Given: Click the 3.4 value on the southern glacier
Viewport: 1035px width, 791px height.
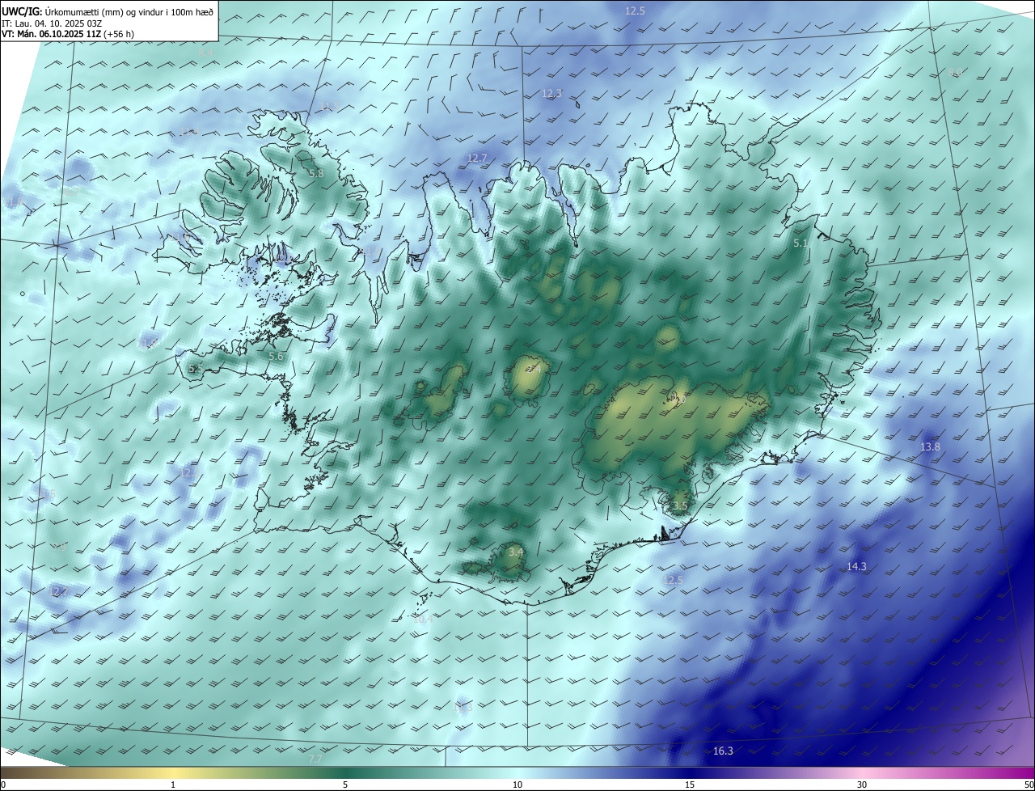Looking at the screenshot, I should (516, 552).
